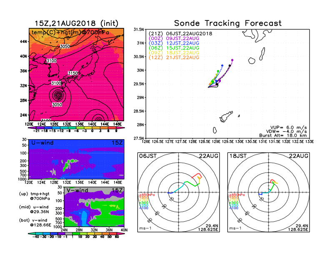Screen dimensions: 330x255
Task: Click the 'V-wind' panel label
Action: [77, 190]
